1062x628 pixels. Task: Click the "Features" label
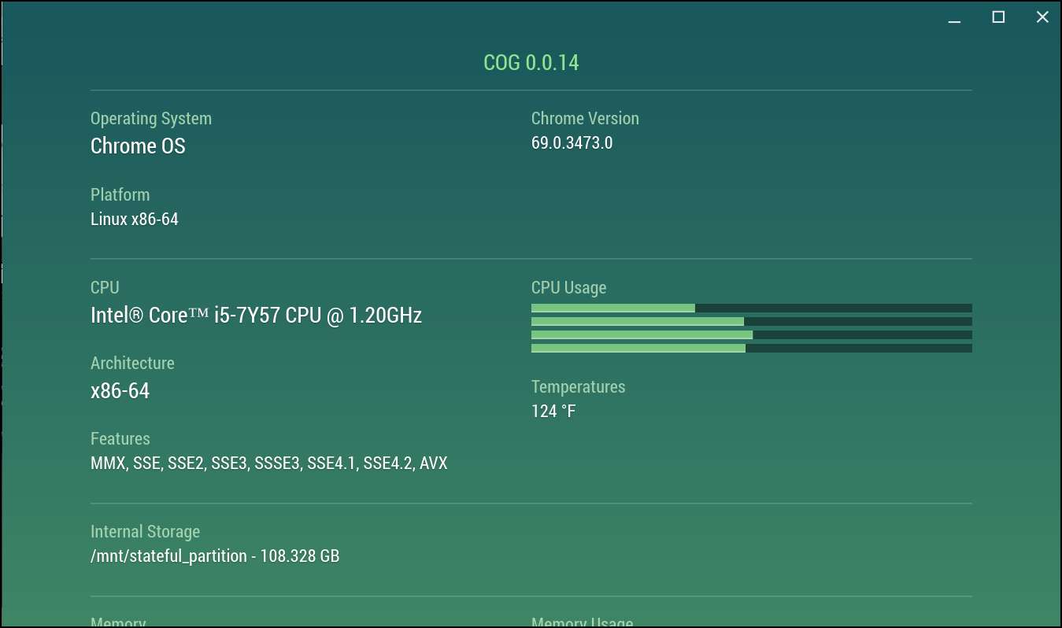(x=120, y=439)
